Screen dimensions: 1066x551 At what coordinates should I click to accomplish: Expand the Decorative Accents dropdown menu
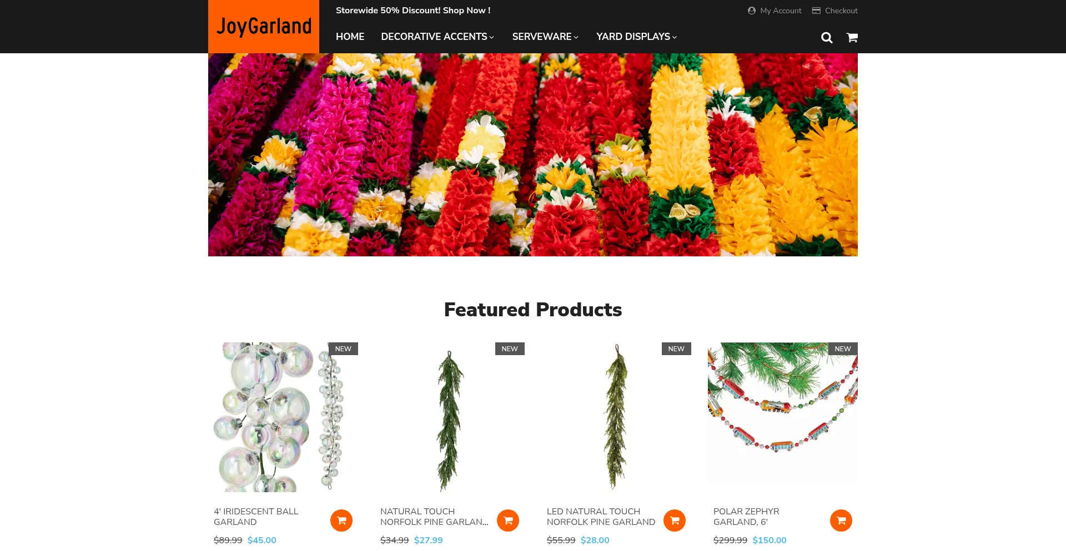coord(438,37)
